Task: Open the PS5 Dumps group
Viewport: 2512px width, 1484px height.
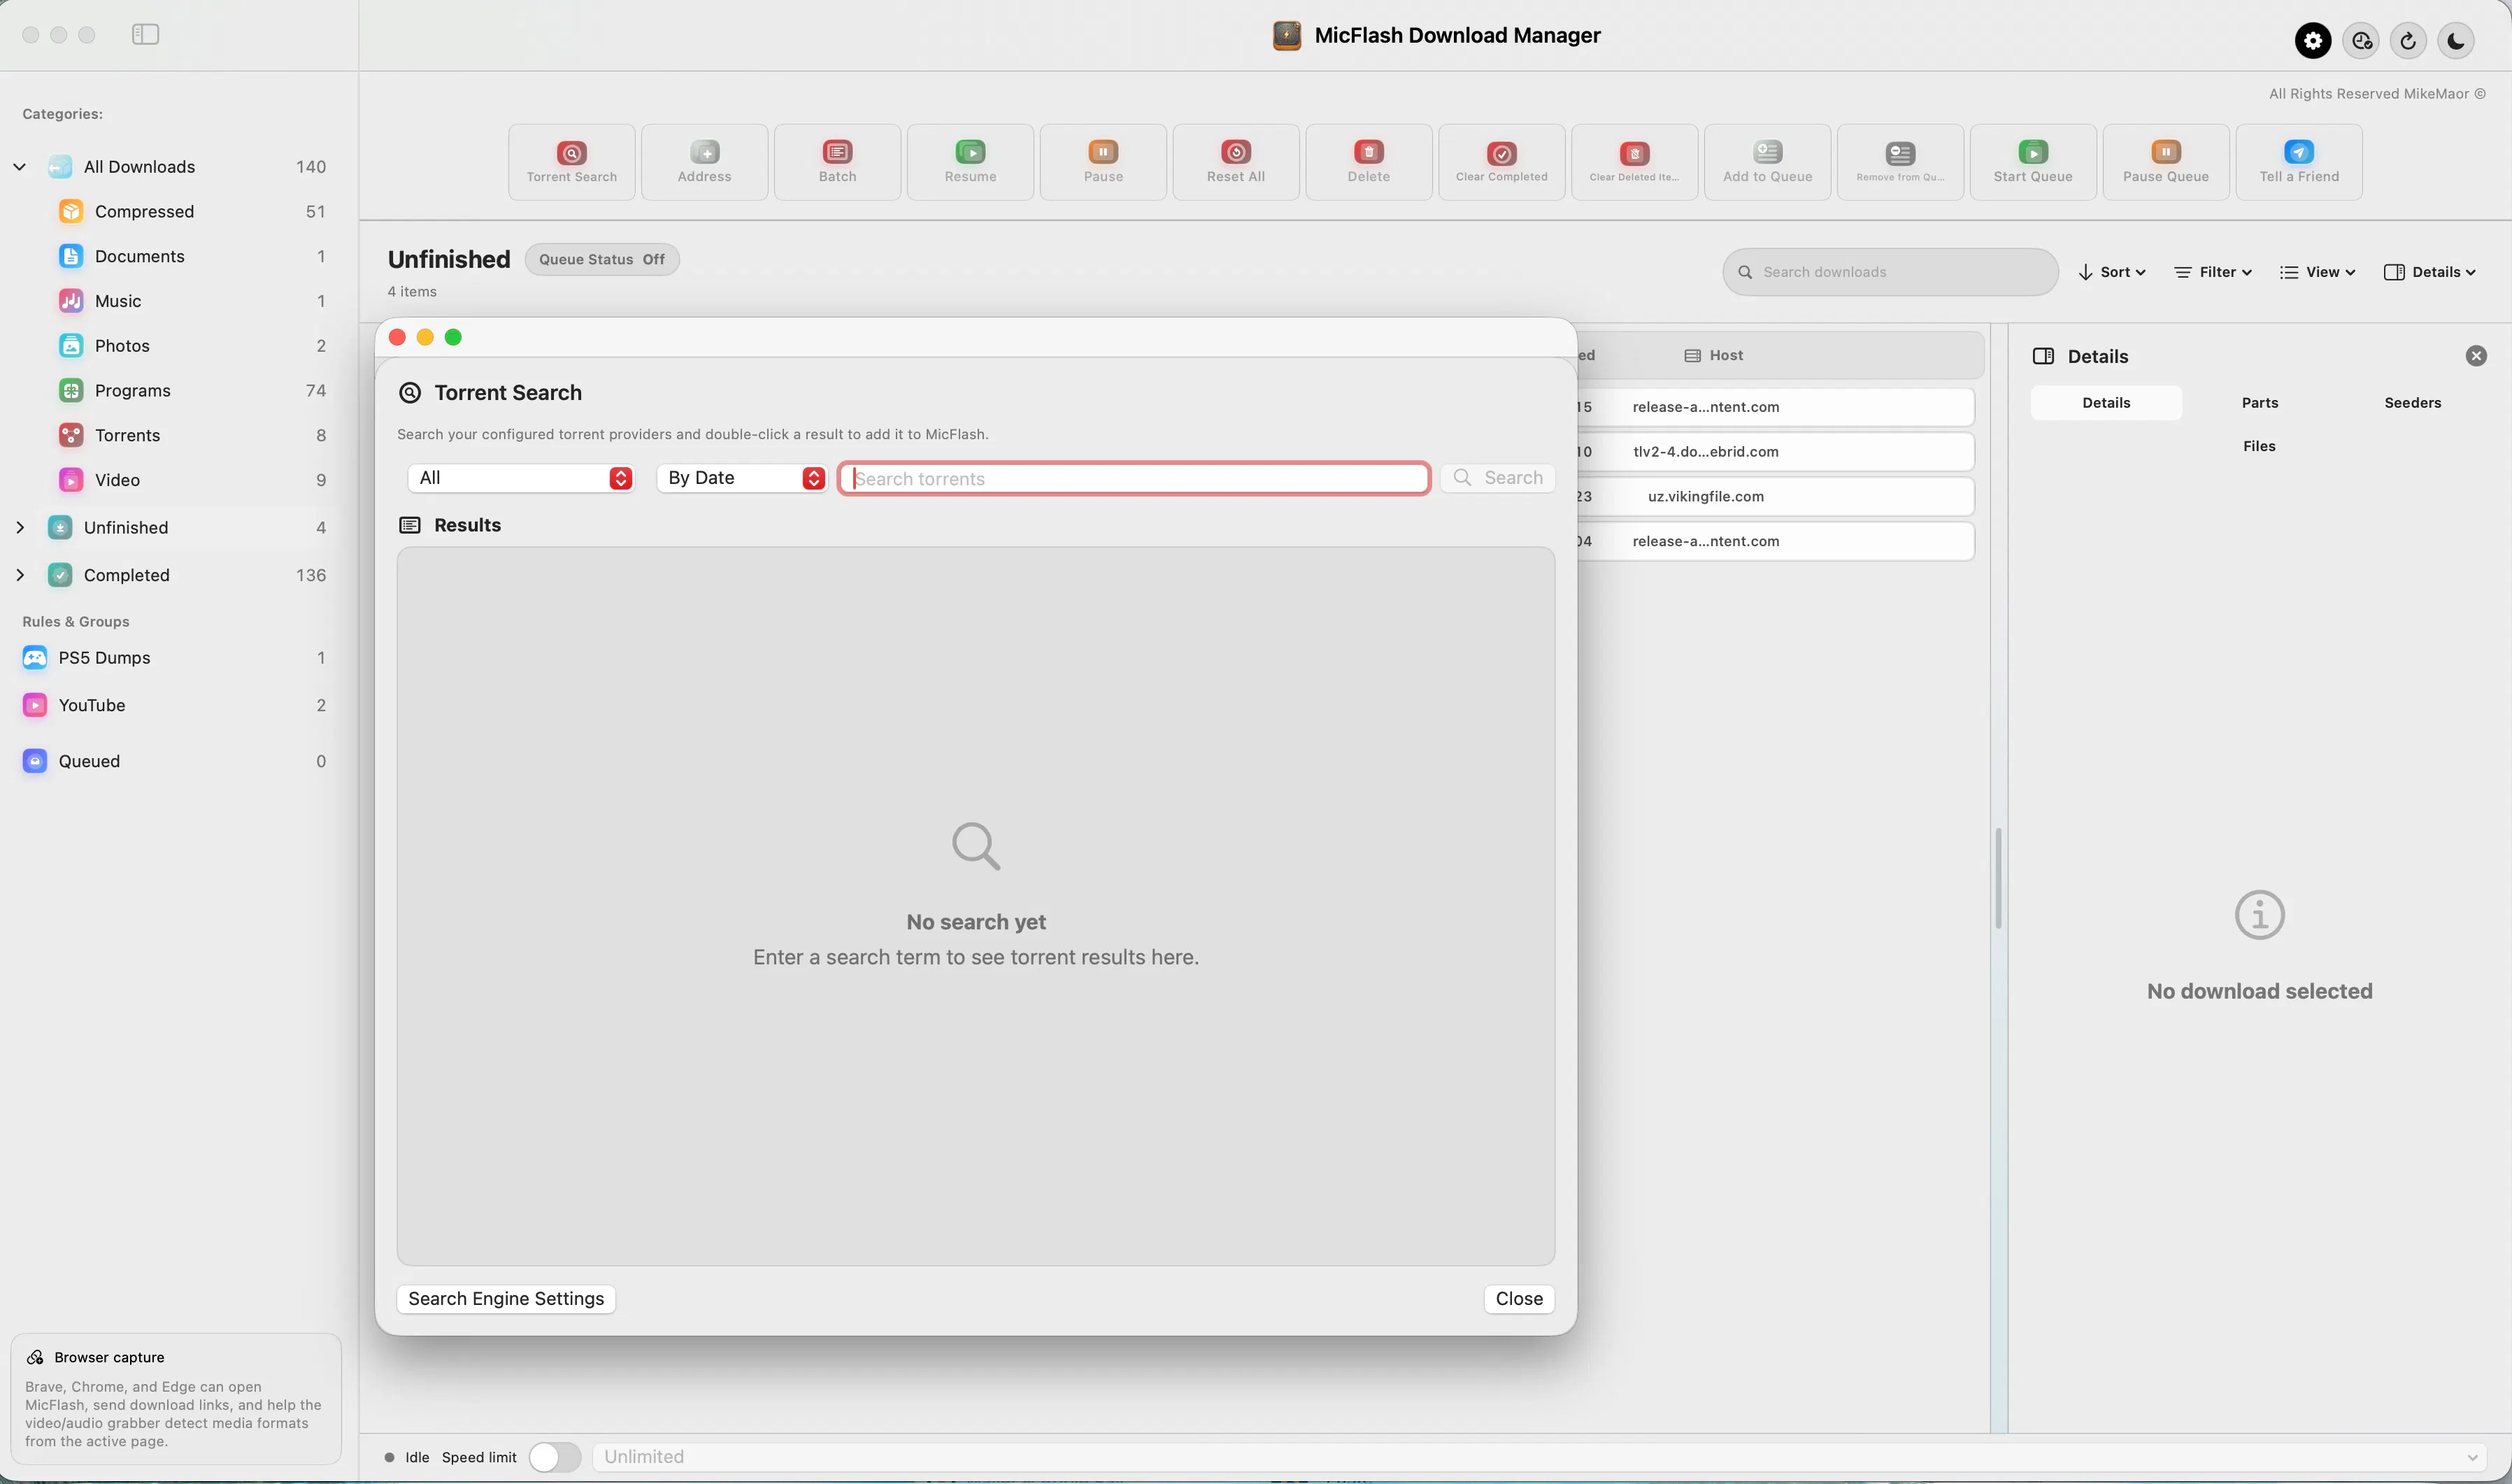Action: pos(174,658)
